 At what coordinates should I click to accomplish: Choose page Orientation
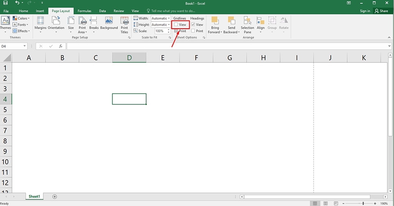(x=56, y=25)
